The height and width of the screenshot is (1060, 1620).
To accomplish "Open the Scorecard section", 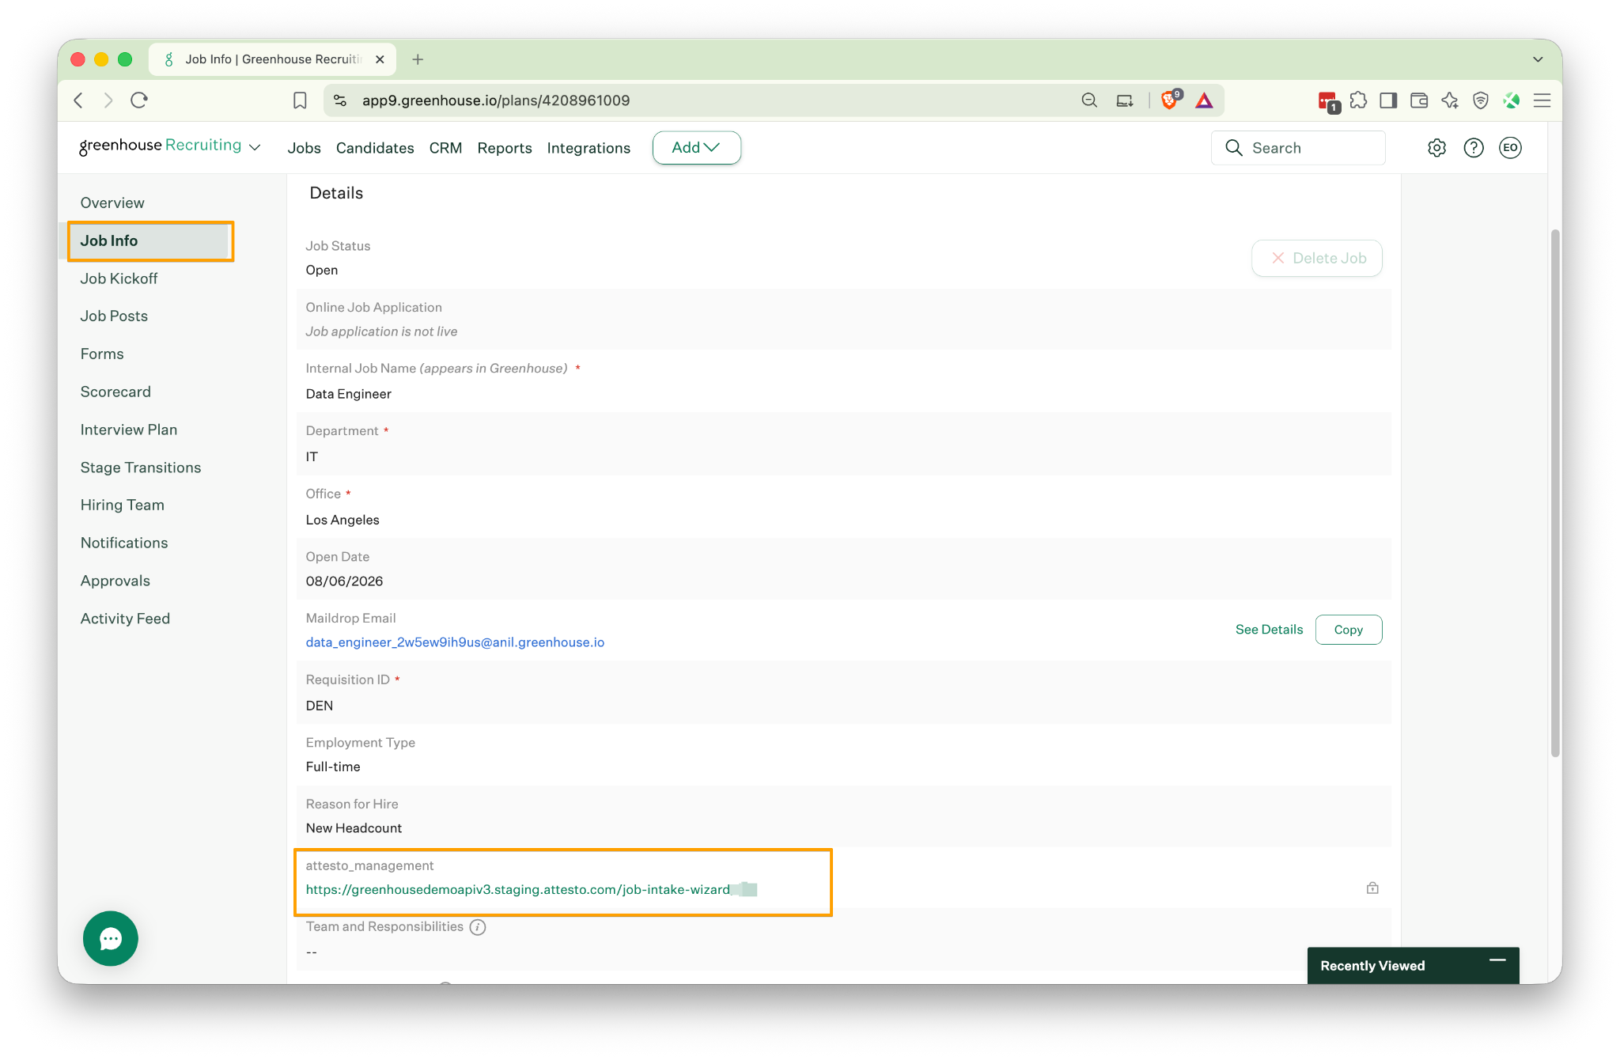I will tap(115, 392).
